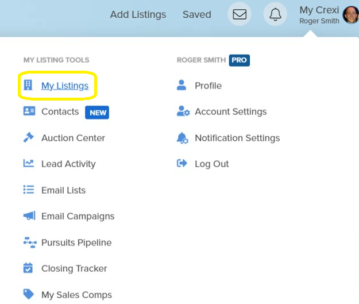Click the My Sales Comps tag icon
Viewport: 359px width, 304px height.
click(x=29, y=294)
